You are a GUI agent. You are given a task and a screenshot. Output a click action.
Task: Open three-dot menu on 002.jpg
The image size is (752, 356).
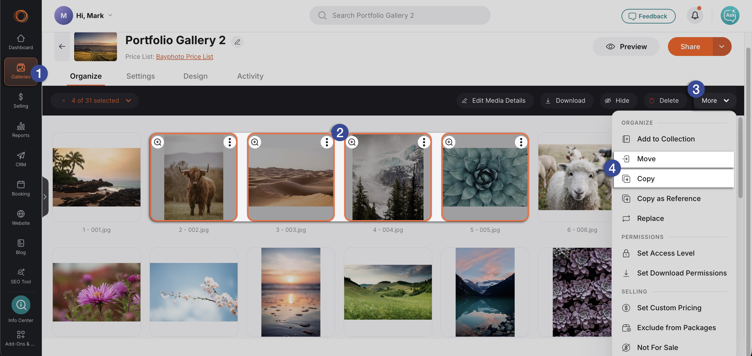click(x=230, y=142)
